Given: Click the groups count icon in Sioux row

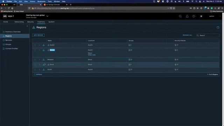Looking at the screenshot, I should tap(129, 65).
